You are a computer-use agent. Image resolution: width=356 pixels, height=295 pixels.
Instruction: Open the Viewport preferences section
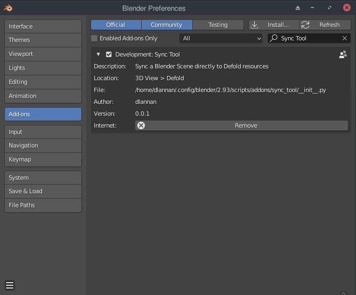tap(43, 54)
